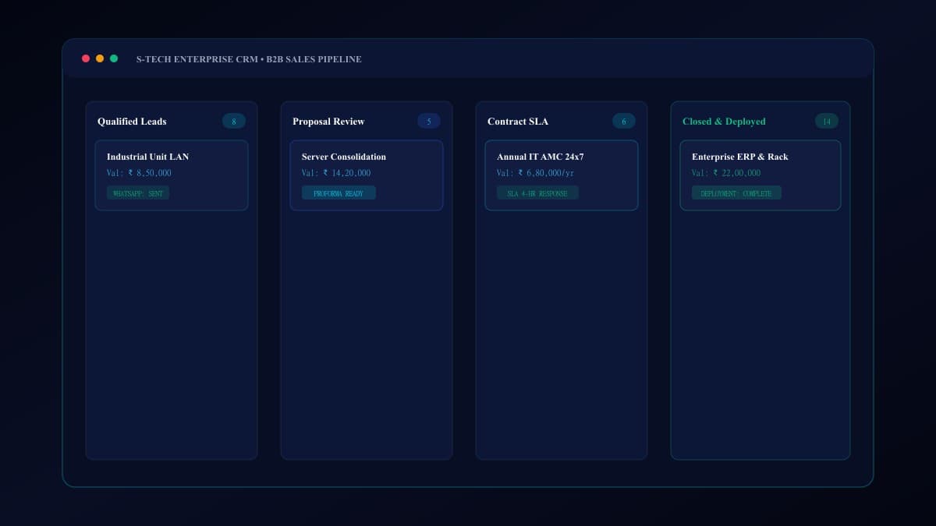Select the Qualified Leads column header
The image size is (936, 526).
pos(132,122)
